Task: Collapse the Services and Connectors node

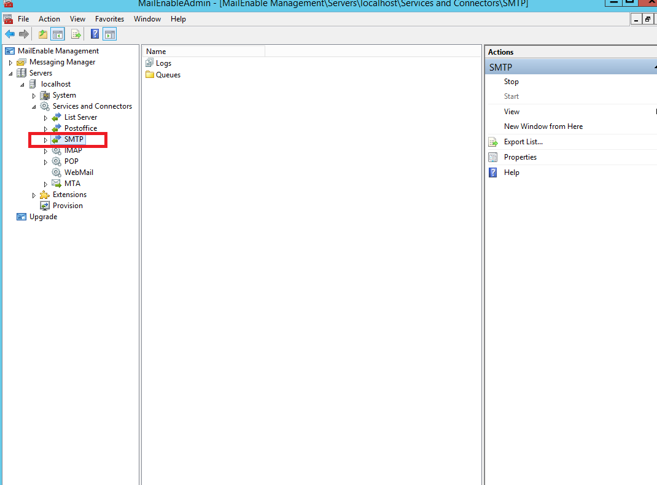Action: [x=34, y=107]
